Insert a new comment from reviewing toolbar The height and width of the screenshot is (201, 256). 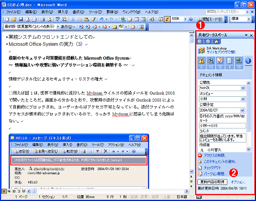click(x=114, y=27)
